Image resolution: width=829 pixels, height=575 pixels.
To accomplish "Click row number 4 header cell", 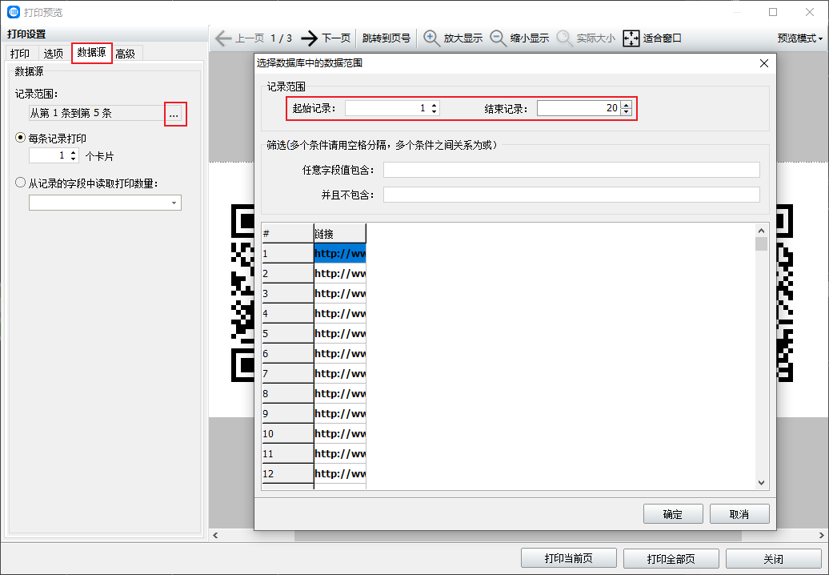I will click(x=287, y=314).
